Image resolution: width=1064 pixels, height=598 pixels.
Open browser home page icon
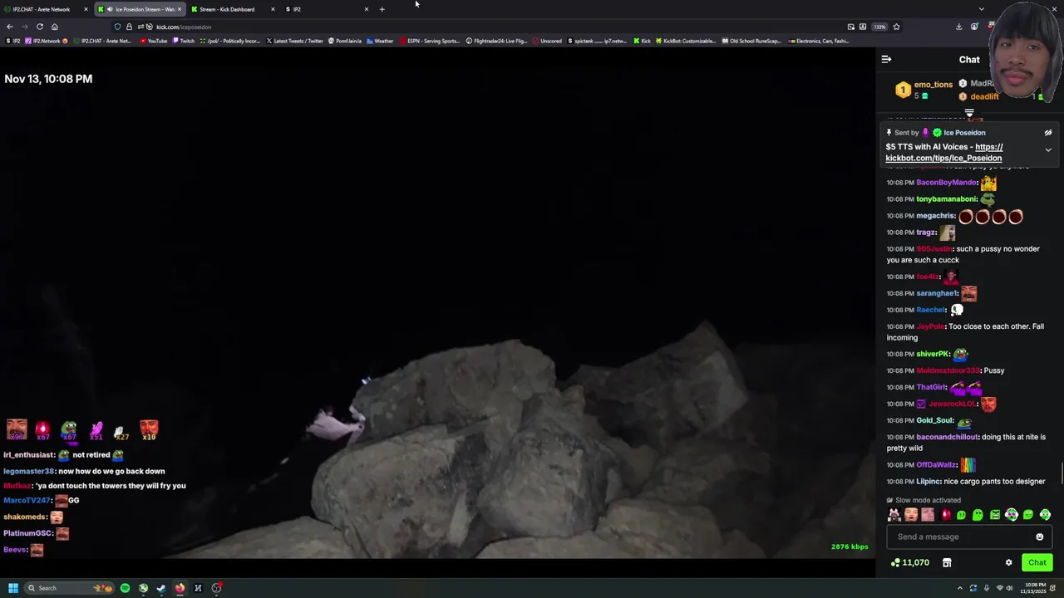click(54, 27)
